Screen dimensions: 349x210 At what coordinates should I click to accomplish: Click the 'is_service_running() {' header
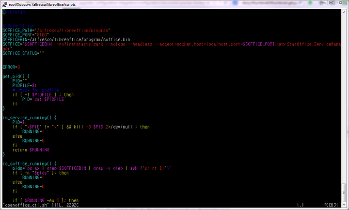30,118
